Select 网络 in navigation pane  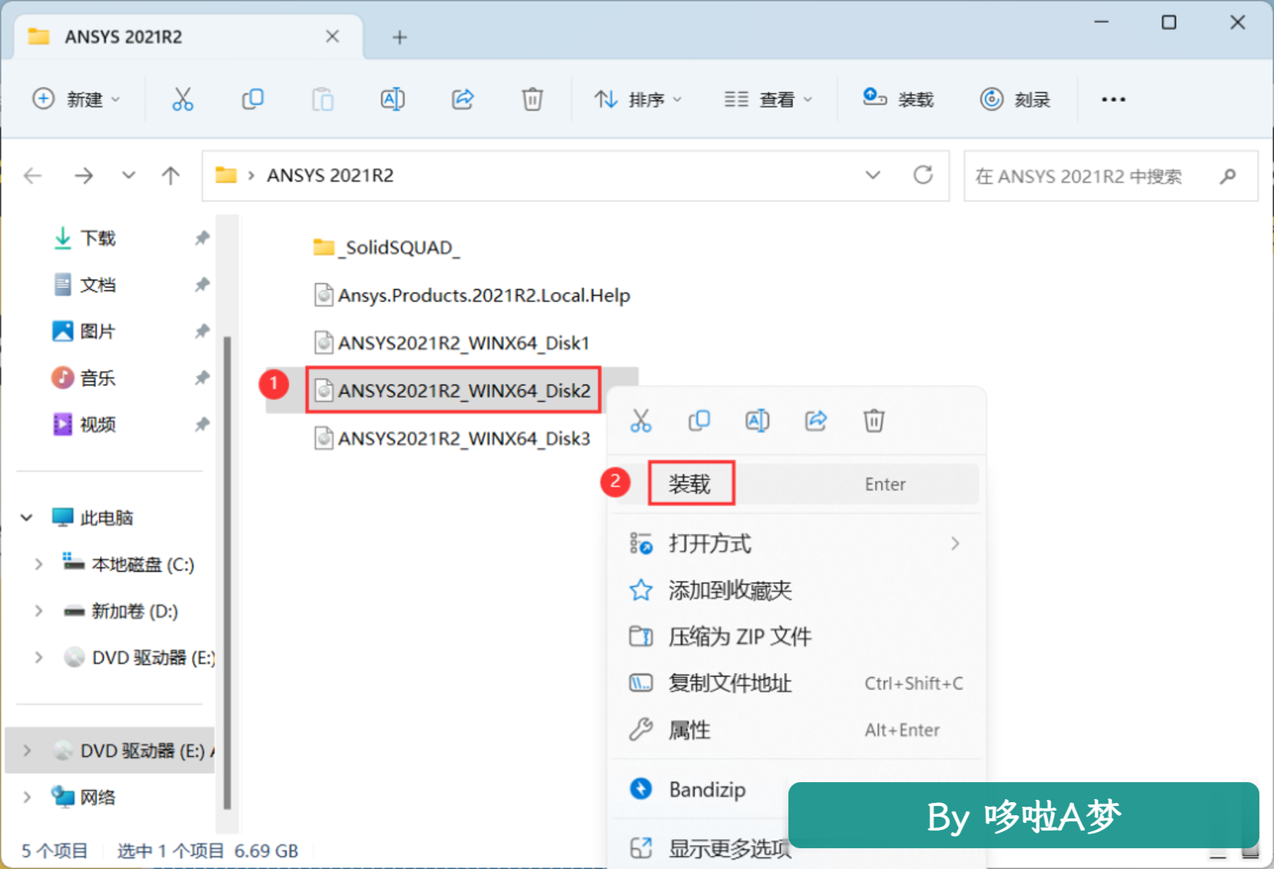click(98, 797)
